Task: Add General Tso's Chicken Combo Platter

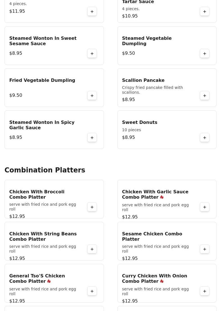Action: 92,291
